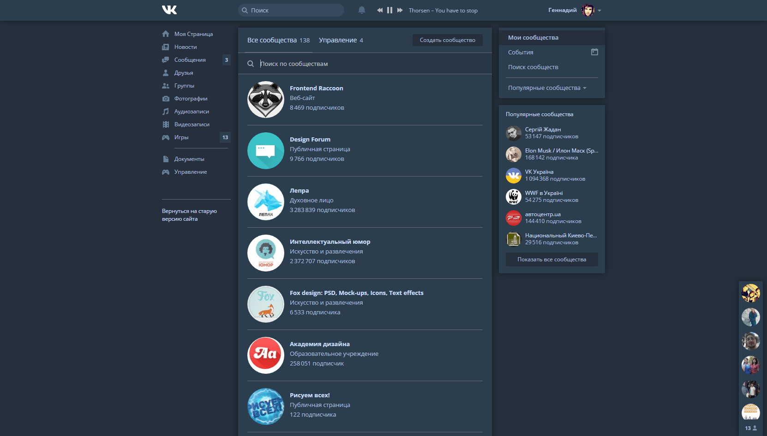Select the Видеозаписи video icon
Viewport: 767px width, 436px height.
166,124
